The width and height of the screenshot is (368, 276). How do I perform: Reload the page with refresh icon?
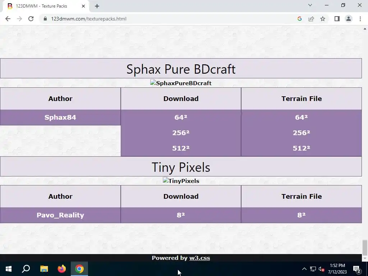(x=31, y=19)
